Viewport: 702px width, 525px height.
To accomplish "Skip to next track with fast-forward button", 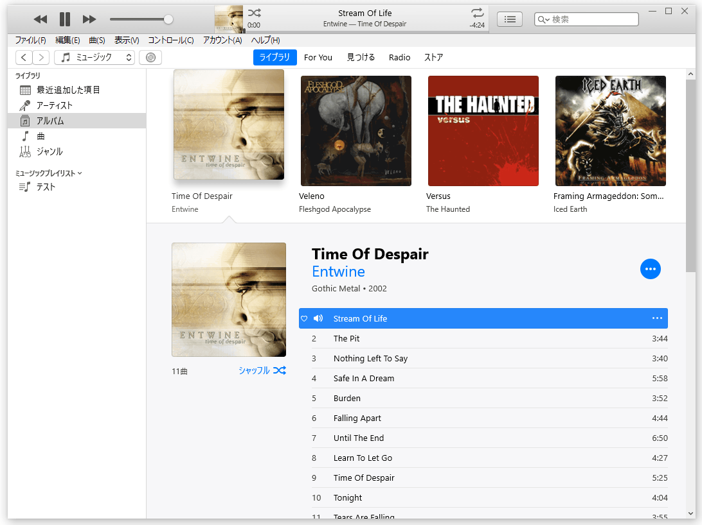I will tap(89, 19).
